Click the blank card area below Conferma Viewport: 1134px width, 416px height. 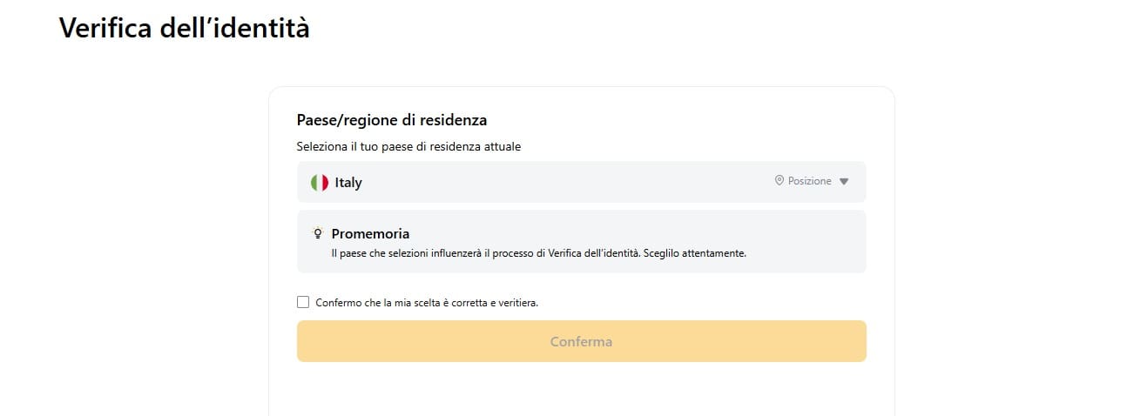pyautogui.click(x=582, y=390)
